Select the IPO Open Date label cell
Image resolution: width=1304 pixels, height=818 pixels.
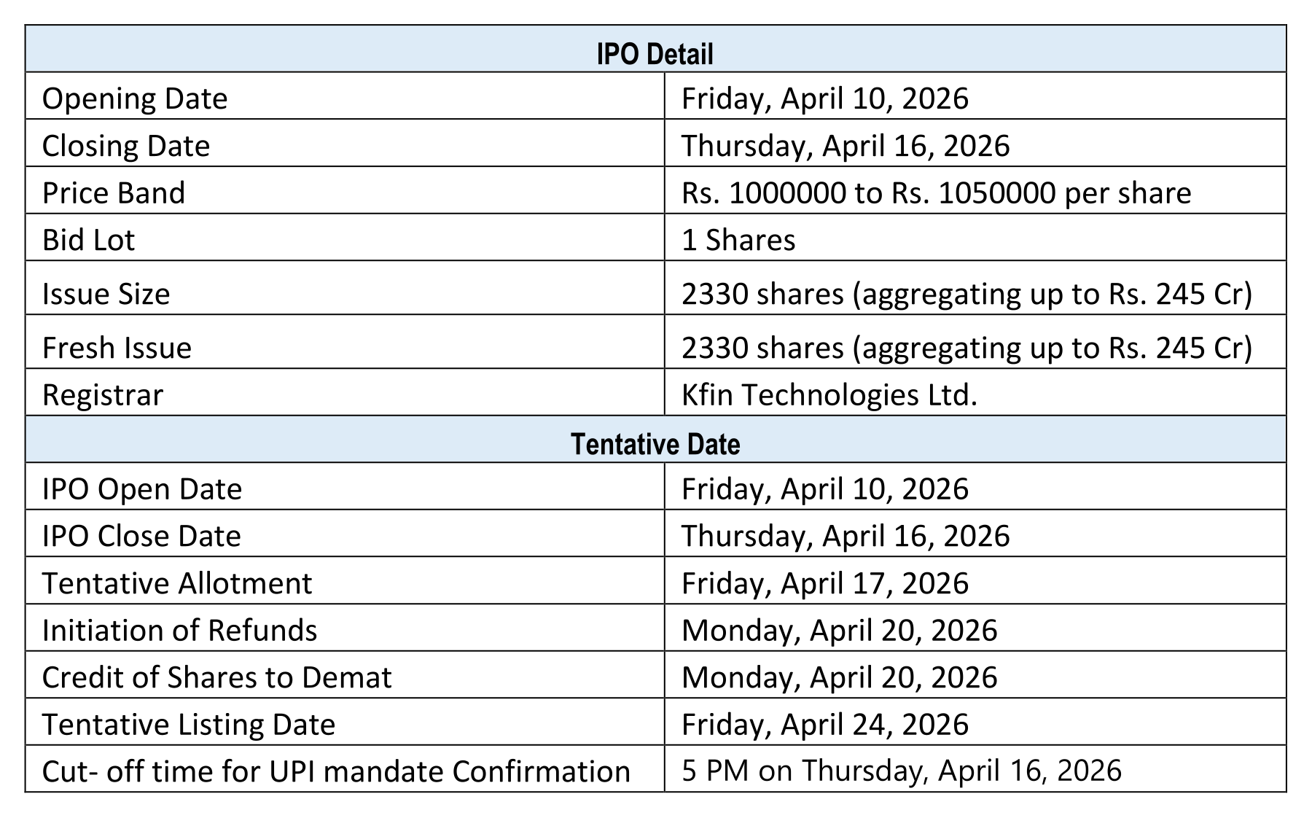pos(142,488)
